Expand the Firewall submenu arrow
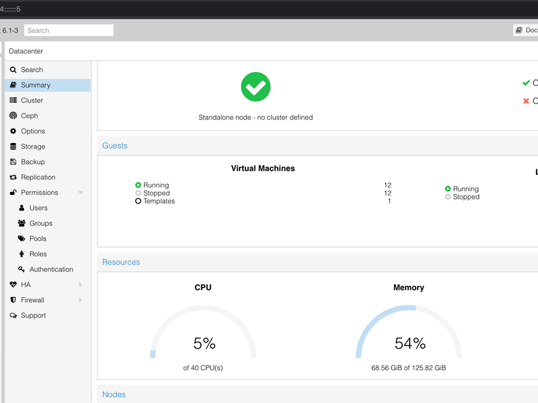 click(x=81, y=300)
